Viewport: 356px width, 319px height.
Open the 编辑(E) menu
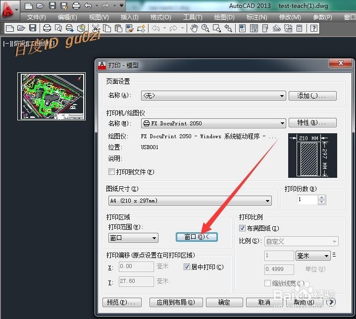(x=67, y=17)
